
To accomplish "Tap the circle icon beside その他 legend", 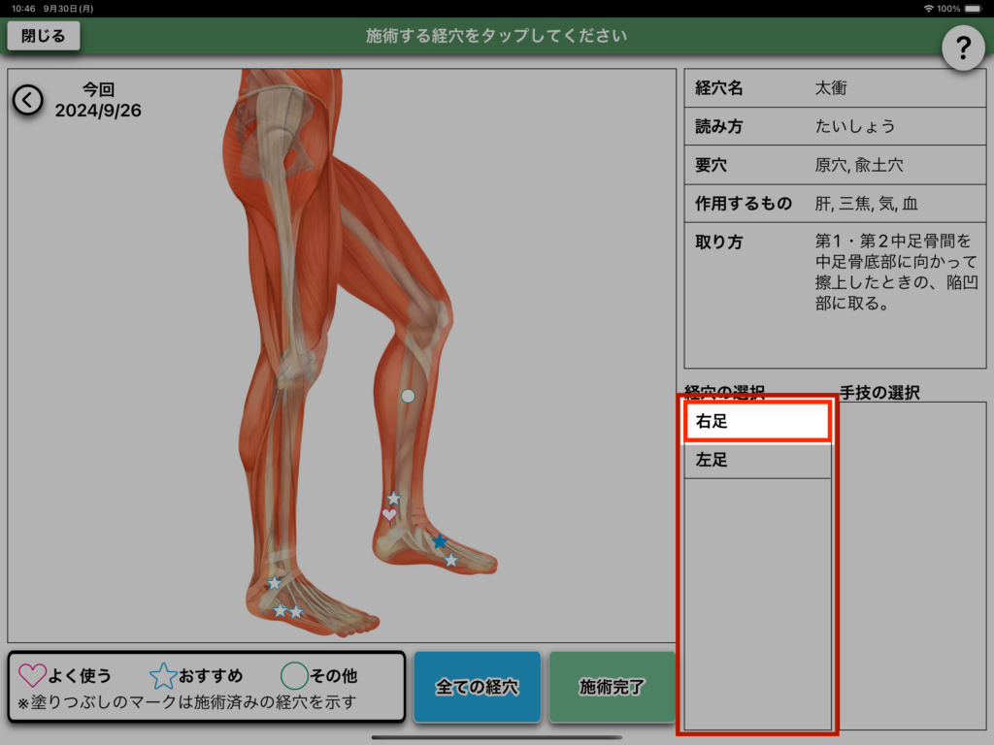I will [x=294, y=675].
